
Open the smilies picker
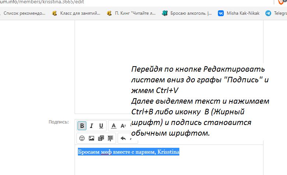click(x=82, y=138)
